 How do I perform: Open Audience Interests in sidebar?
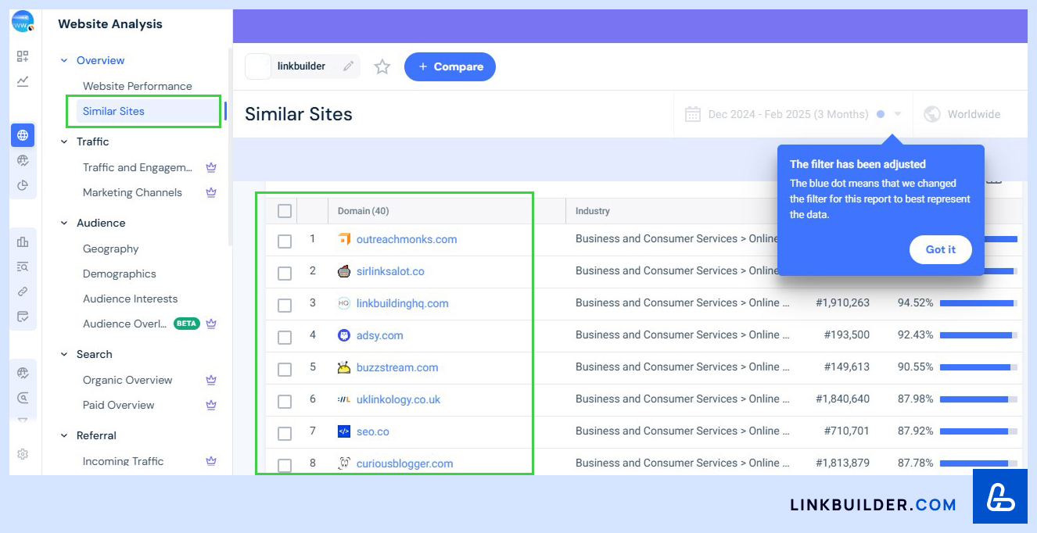point(131,299)
